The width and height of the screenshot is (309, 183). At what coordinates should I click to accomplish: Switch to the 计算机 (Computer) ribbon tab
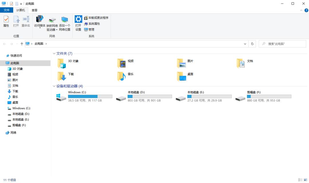(x=21, y=10)
